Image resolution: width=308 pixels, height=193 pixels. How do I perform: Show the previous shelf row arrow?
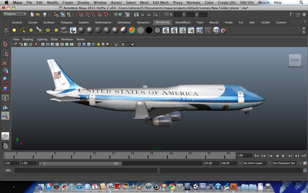(304, 28)
